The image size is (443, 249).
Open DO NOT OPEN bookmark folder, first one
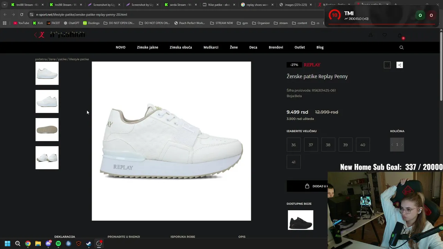119,23
